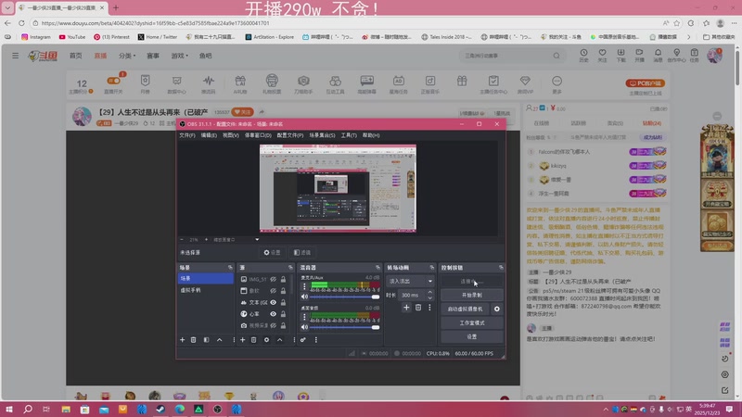Screen dimensions: 742x417
Task: Move the selected source up
Action: point(280,340)
